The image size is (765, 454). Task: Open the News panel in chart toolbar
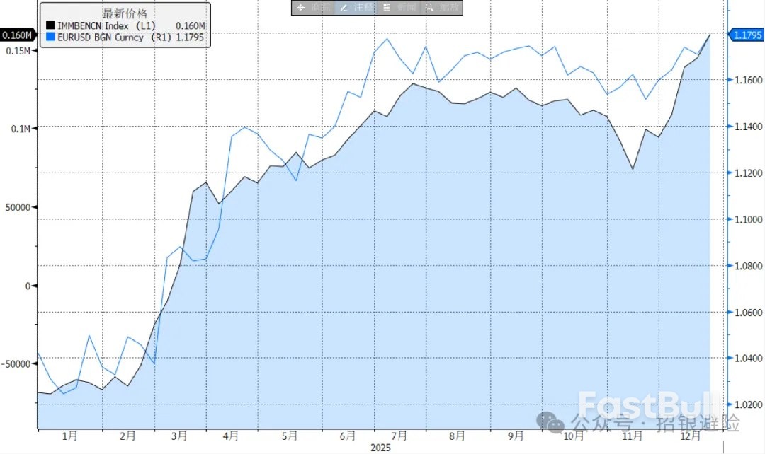click(x=399, y=7)
